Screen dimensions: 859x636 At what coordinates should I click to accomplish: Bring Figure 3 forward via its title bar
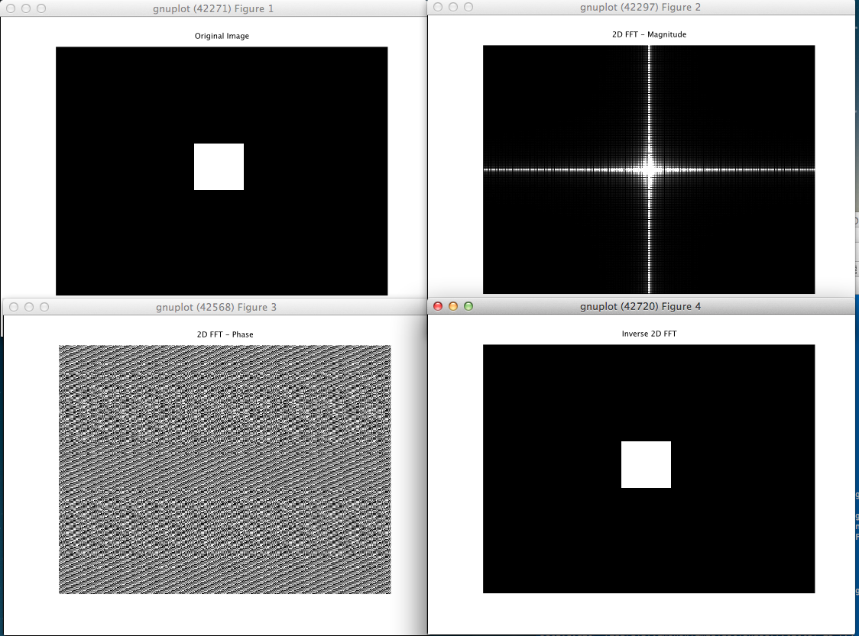coord(216,307)
